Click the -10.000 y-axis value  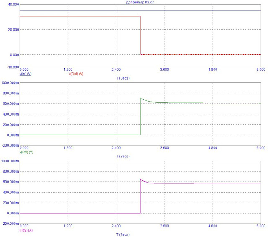tap(13, 67)
